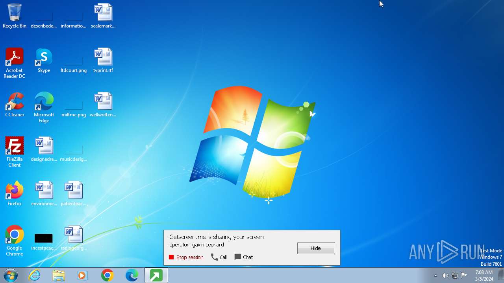Launch the FileZilla Client shortcut

click(x=15, y=152)
